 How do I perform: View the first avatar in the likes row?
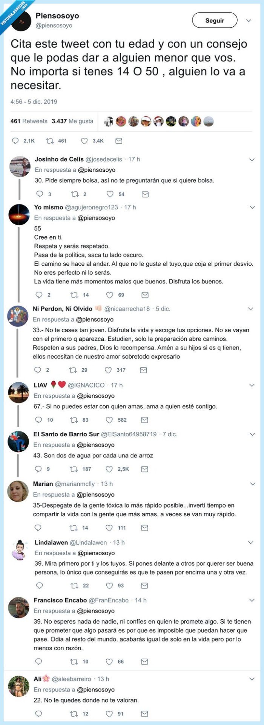pyautogui.click(x=109, y=121)
